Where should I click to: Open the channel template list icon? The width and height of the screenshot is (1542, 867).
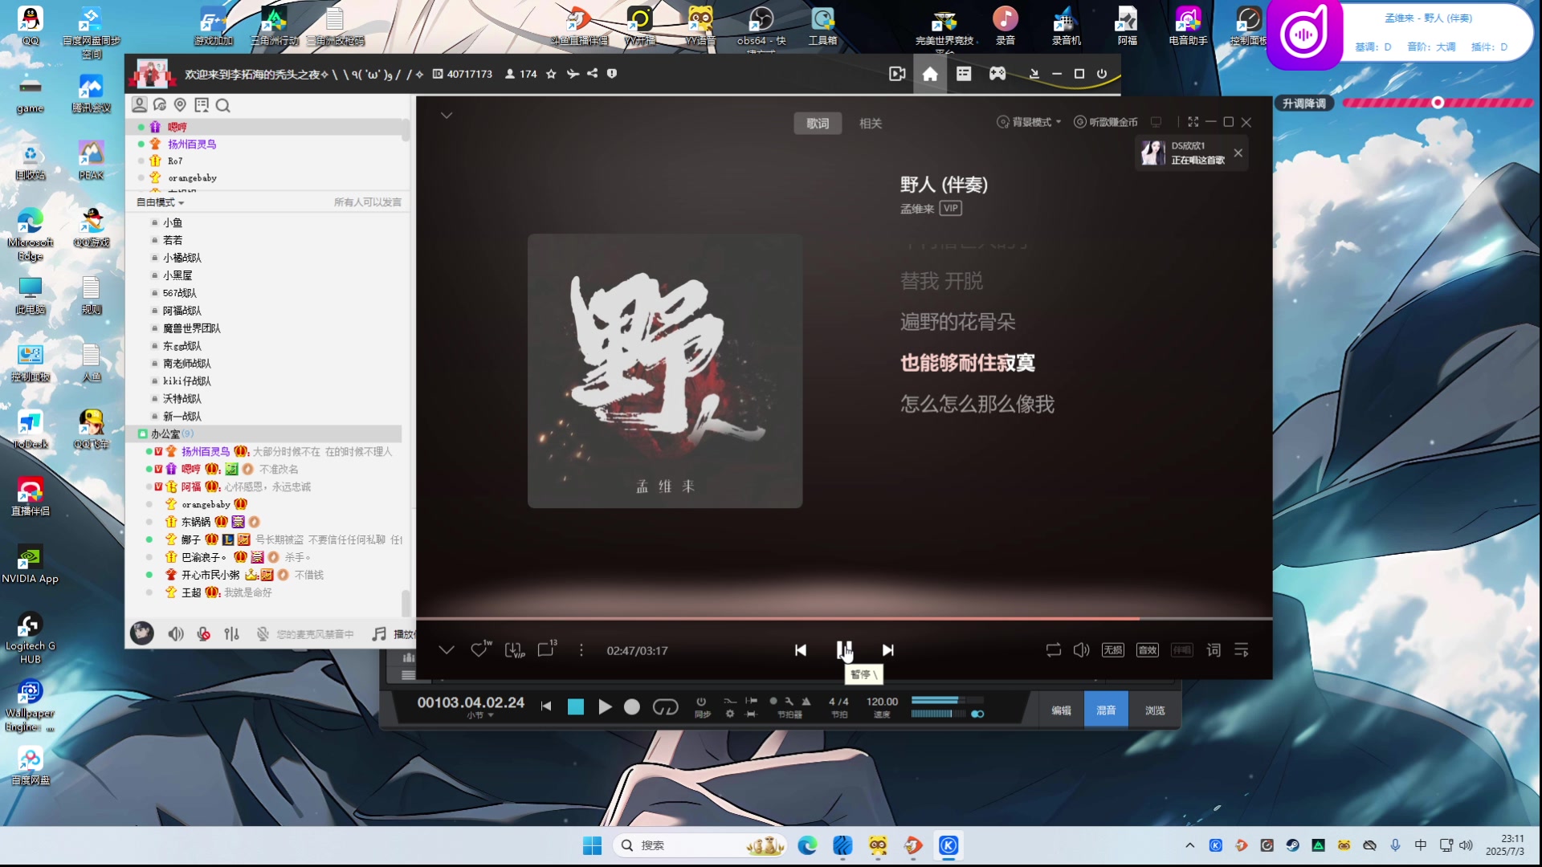point(964,74)
